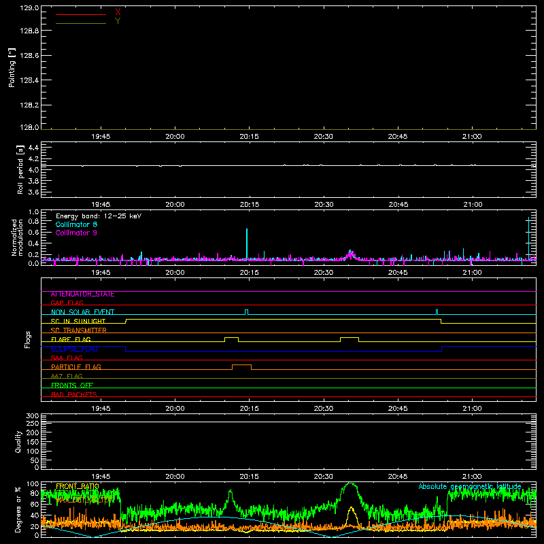This screenshot has width=544, height=544.
Task: Click the yellow FRONT_RATIO legend label
Action: pyautogui.click(x=78, y=486)
